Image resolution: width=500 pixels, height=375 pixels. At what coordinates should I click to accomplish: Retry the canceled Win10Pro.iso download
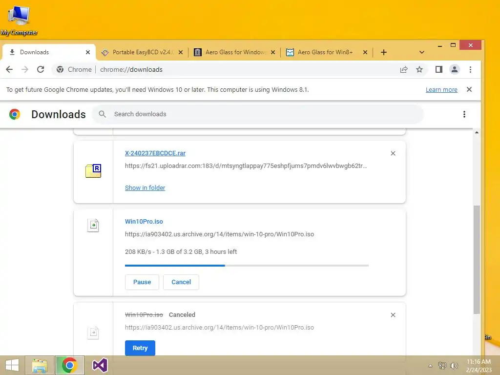click(140, 348)
